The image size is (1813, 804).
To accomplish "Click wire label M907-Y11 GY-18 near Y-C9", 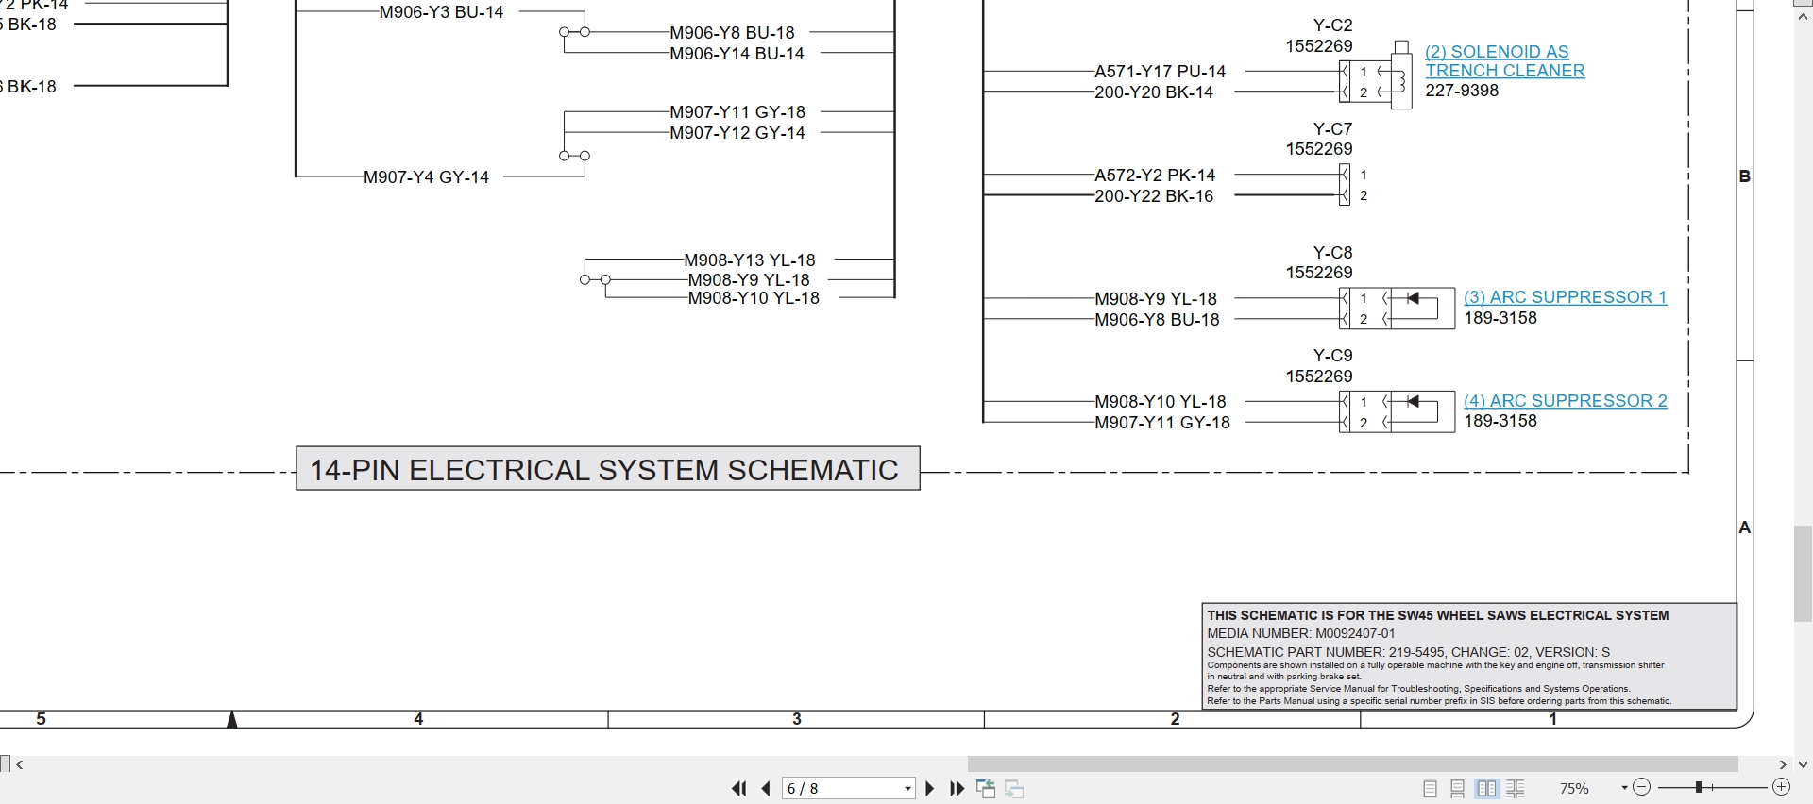I will (1162, 423).
